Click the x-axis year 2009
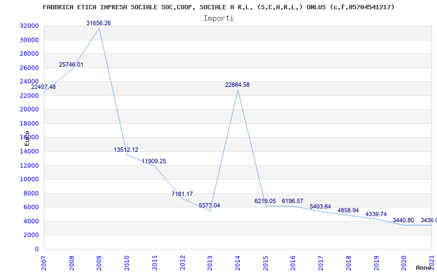The image size is (437, 273). pos(99,263)
